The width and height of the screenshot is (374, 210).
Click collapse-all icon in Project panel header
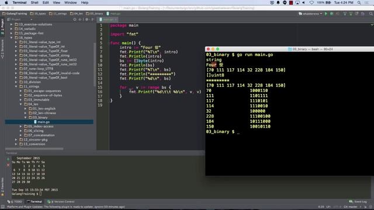point(80,19)
